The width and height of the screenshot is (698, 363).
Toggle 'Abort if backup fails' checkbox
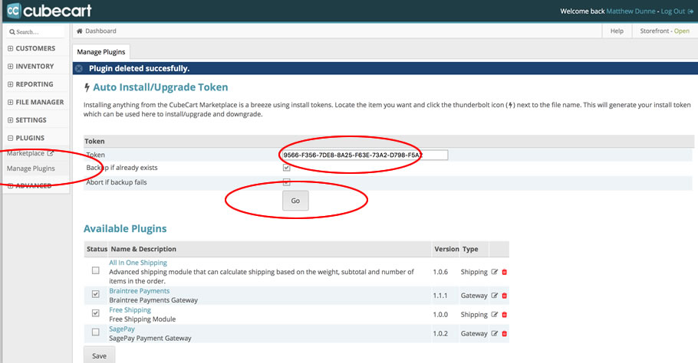click(286, 182)
